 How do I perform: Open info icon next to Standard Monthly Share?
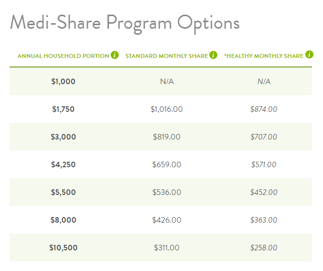coord(213,55)
